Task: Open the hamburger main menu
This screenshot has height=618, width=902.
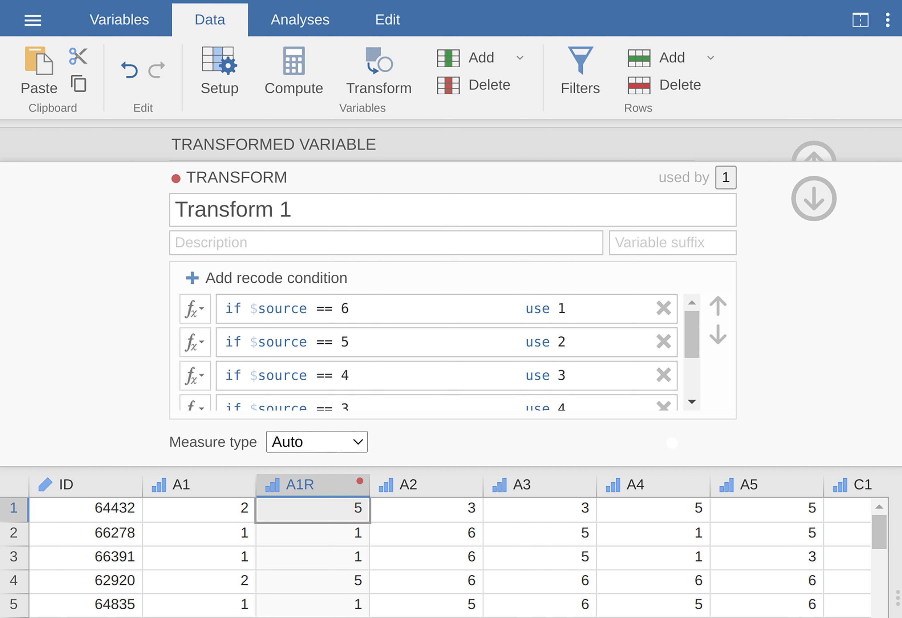Action: point(33,20)
